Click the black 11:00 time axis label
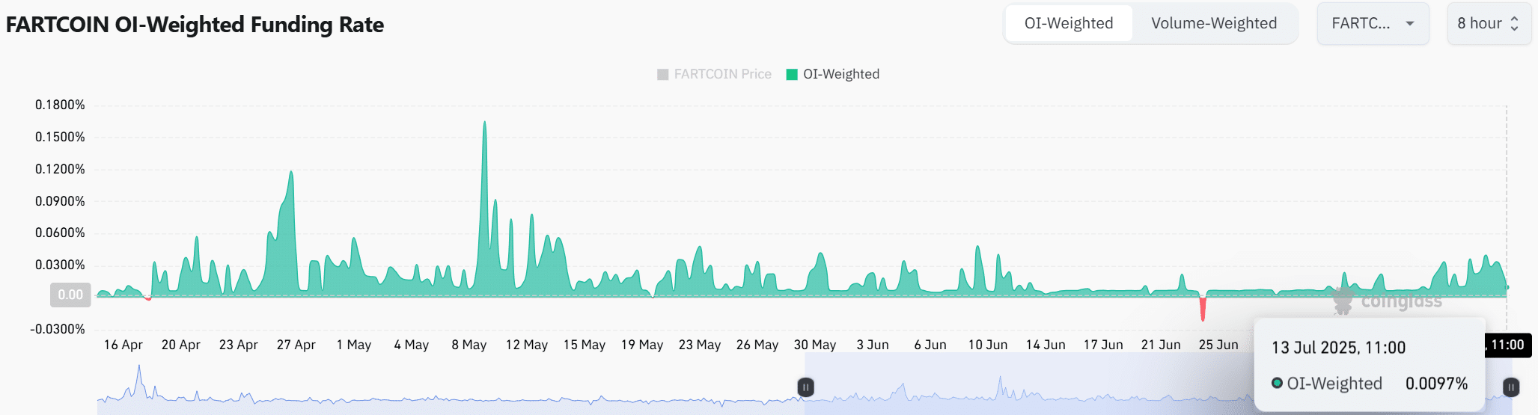 [1507, 345]
